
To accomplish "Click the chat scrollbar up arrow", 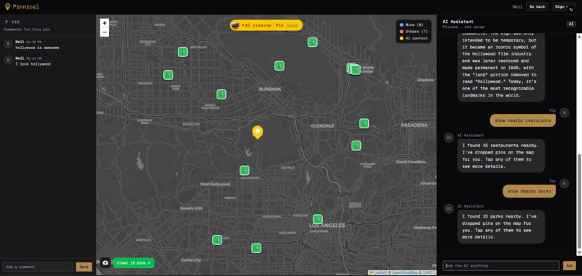I will pyautogui.click(x=579, y=36).
